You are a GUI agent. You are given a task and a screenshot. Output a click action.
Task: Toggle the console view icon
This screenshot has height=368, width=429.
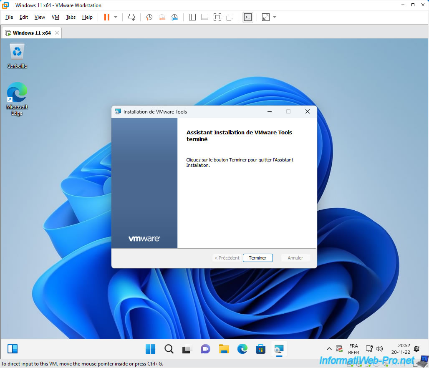point(248,17)
